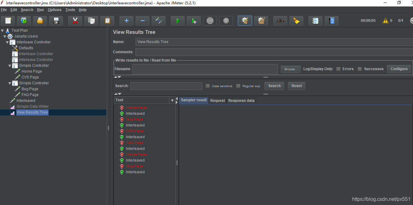Open Search with binoculars icon
Screen dimensions: 413x205
coord(280,21)
